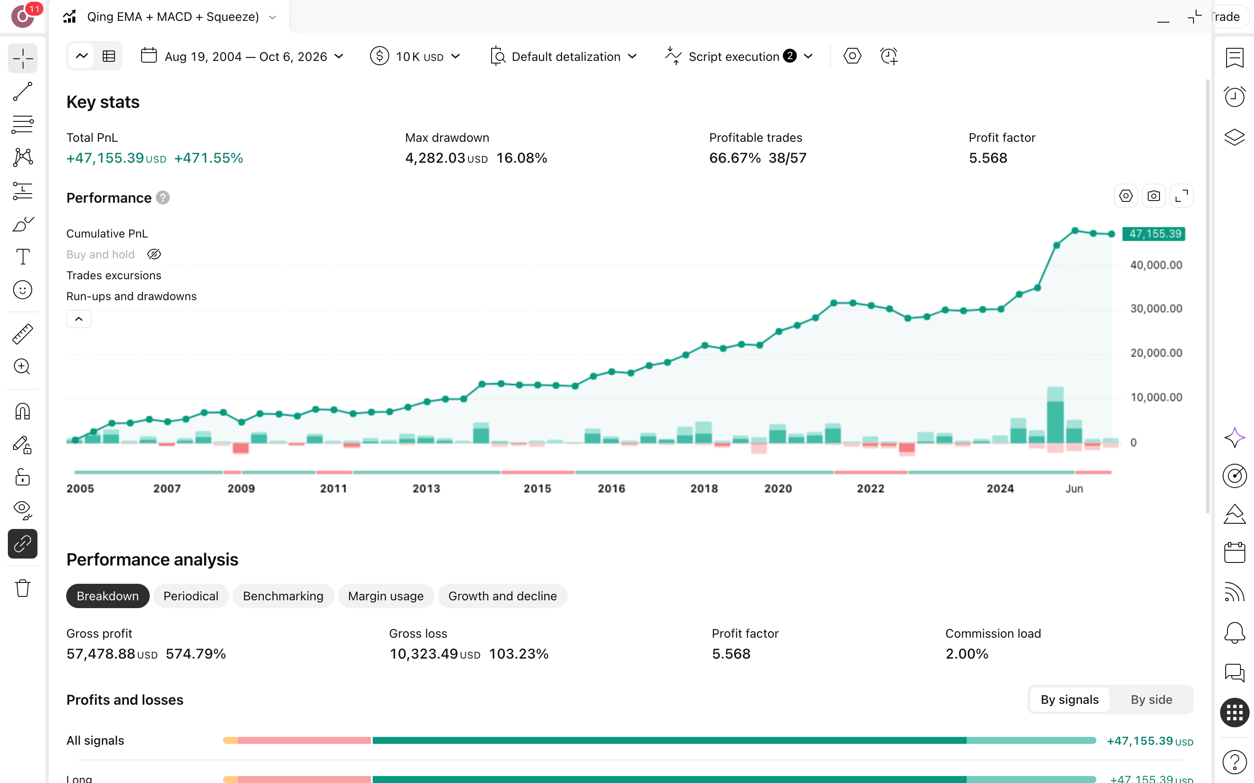Show Performance help tooltip
Screen dimensions: 1254x783
click(163, 198)
